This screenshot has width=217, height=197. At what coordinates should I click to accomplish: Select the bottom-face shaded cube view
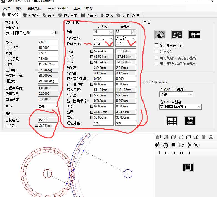[x=196, y=137]
